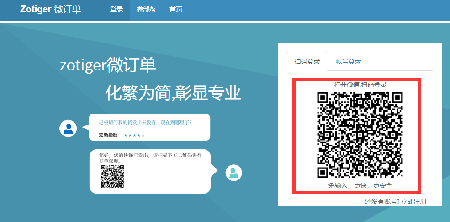Click the blue customer avatar icon
450x222 pixels.
tap(68, 129)
